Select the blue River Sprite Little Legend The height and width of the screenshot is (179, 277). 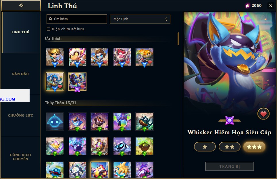[x=55, y=121]
